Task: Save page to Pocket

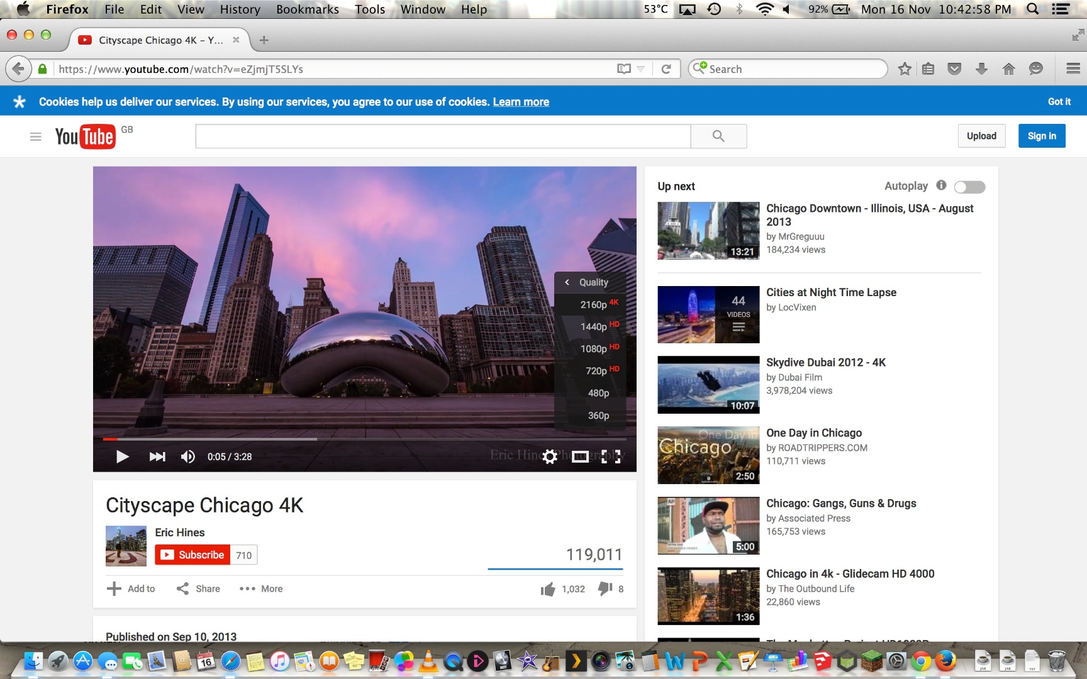Action: tap(954, 69)
